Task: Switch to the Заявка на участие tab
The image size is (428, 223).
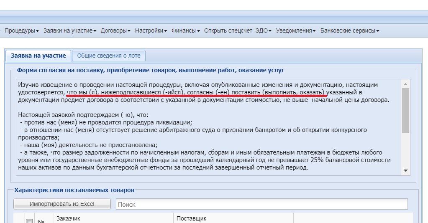Action: click(x=38, y=56)
